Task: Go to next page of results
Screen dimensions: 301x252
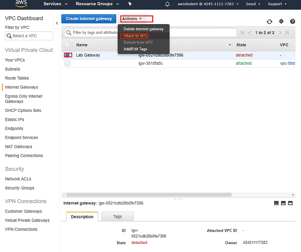Action: click(x=280, y=33)
